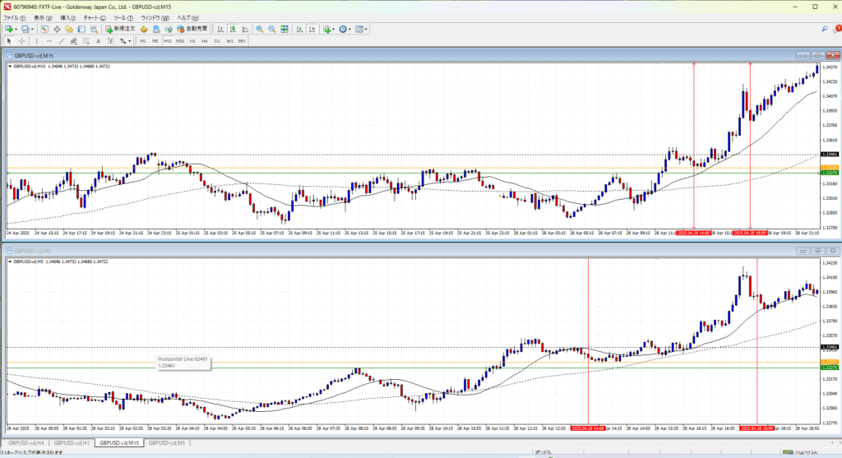The width and height of the screenshot is (842, 458).
Task: Select the vertical line drawing tool
Action: tap(37, 41)
